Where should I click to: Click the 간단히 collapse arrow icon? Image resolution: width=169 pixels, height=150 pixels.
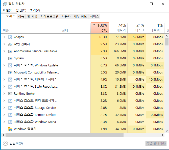[x=5, y=143]
